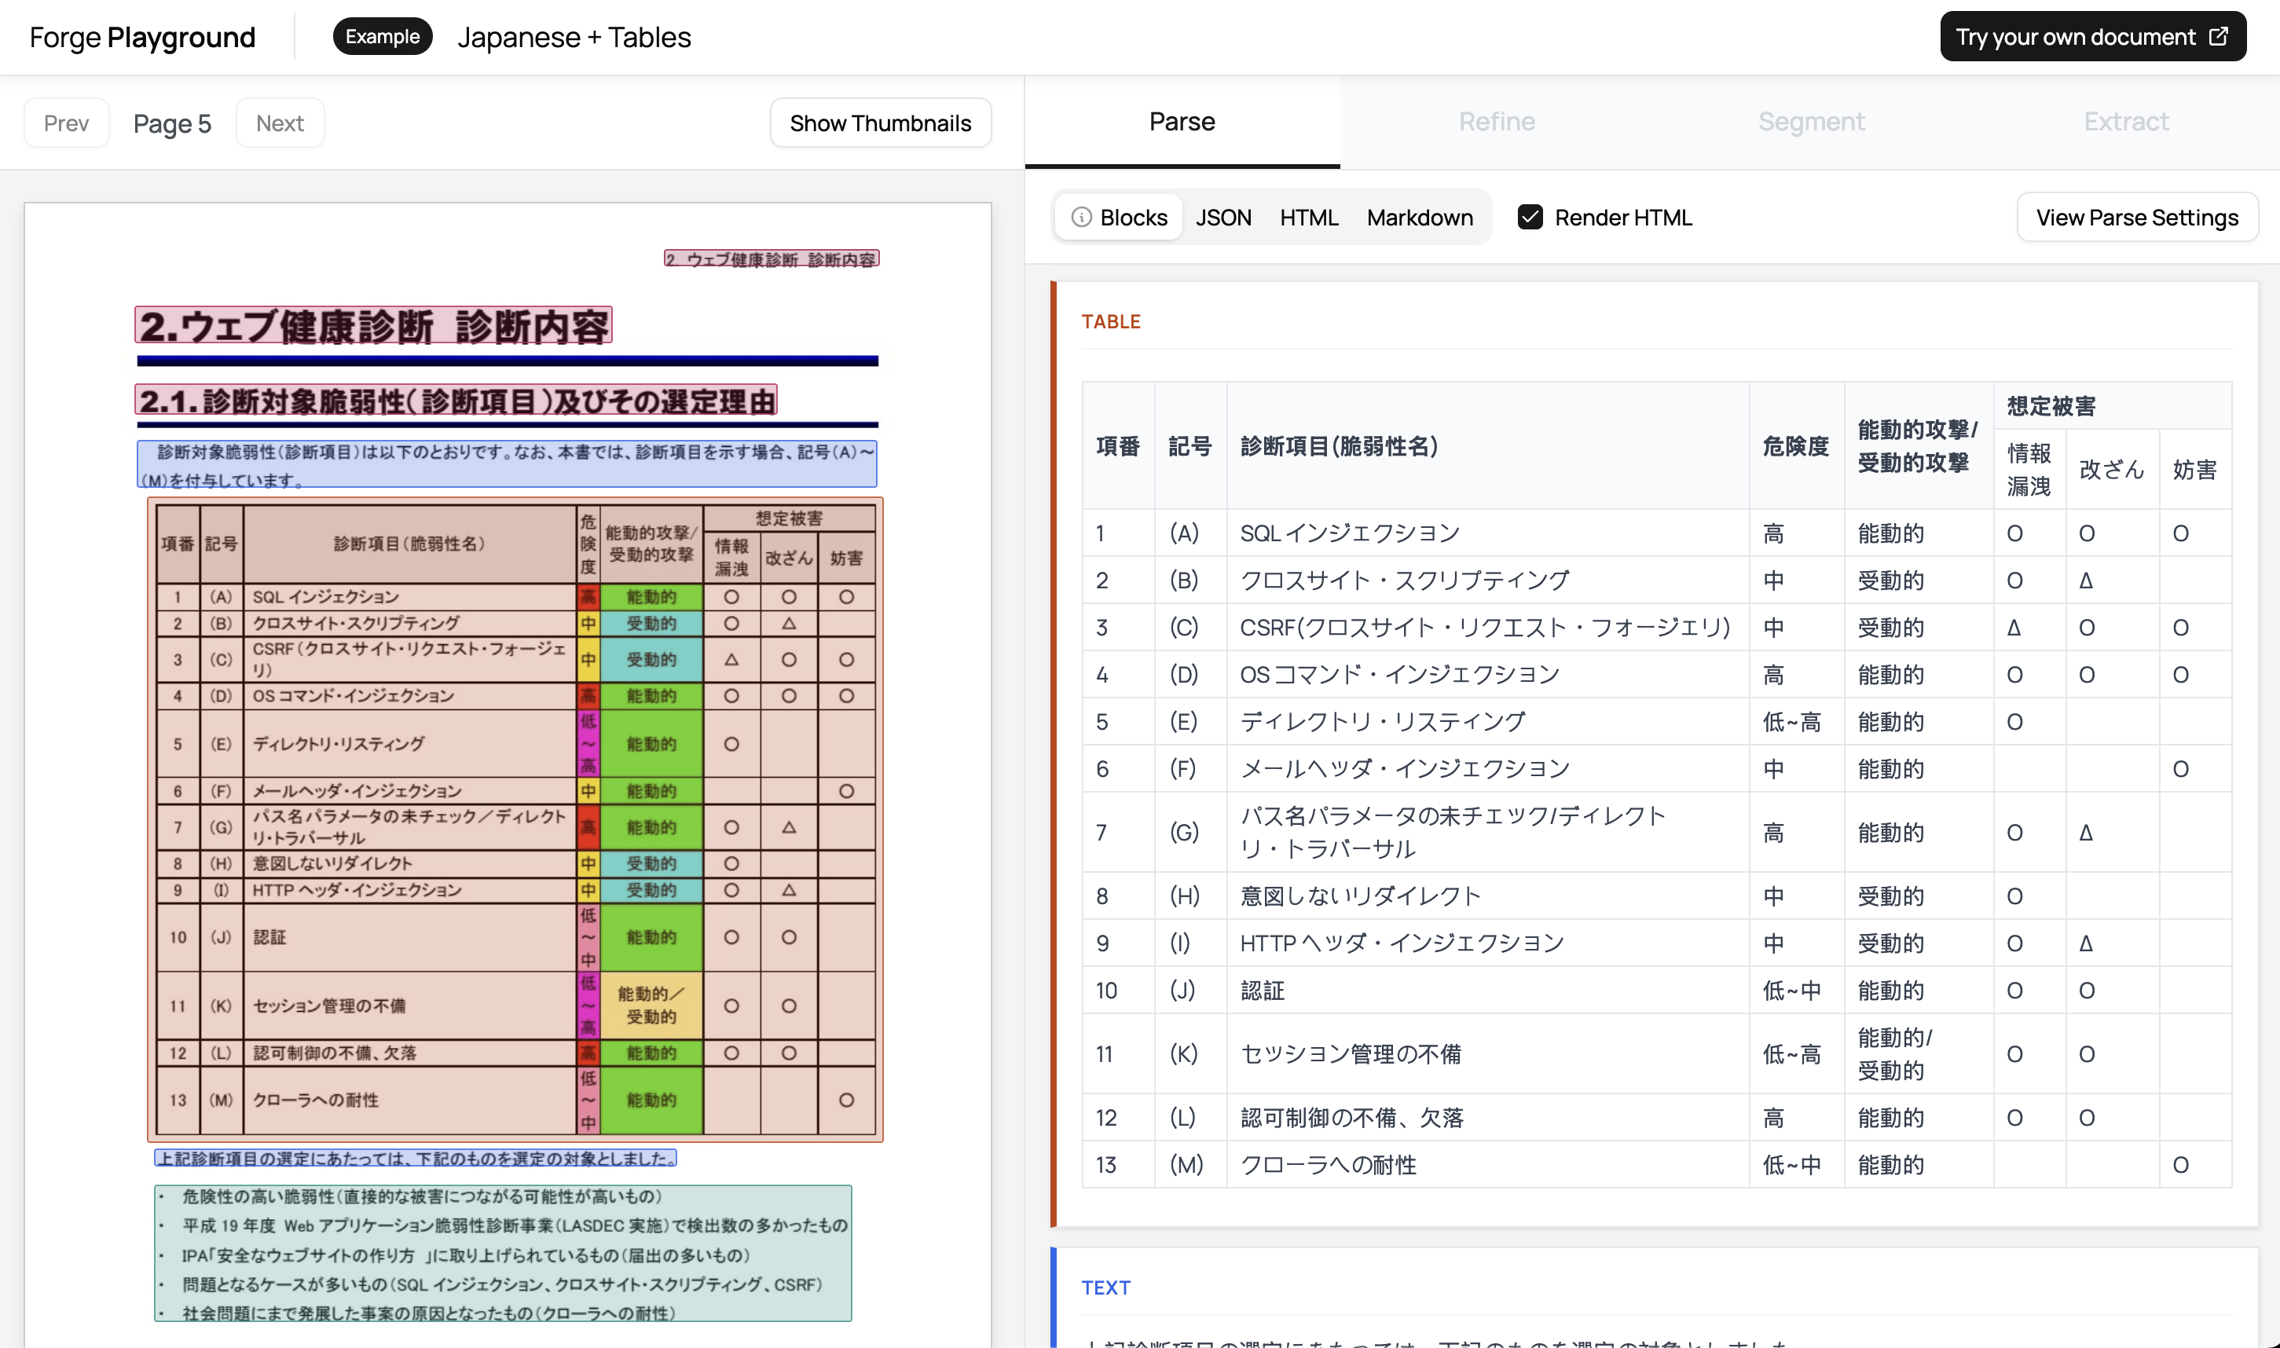Select the Markdown output view
Screen dimensions: 2280x1348
[1420, 217]
